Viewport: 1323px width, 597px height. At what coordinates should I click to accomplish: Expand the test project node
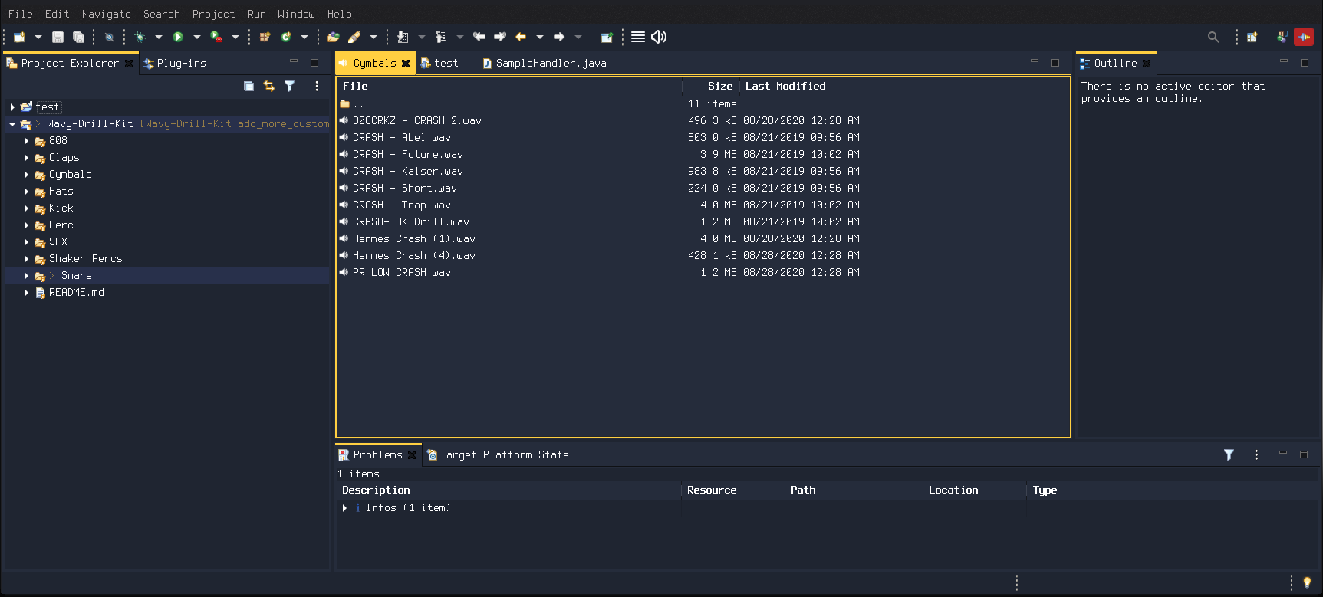(12, 107)
